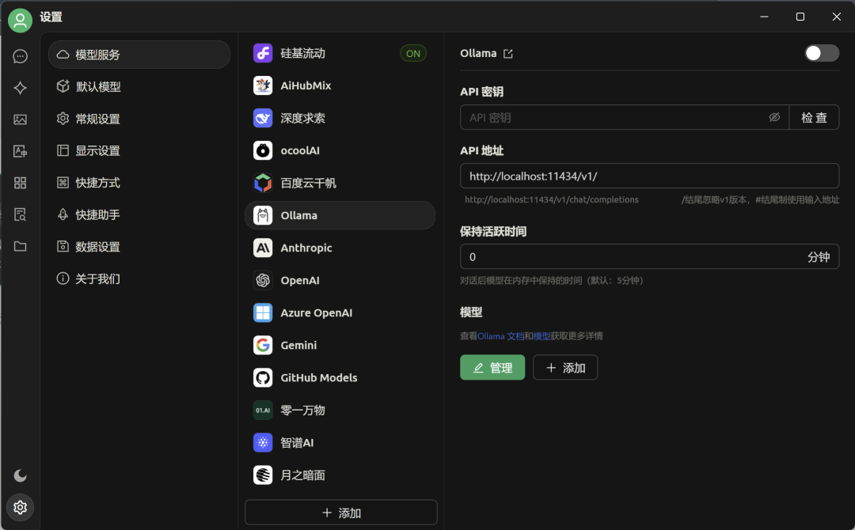The width and height of the screenshot is (855, 530).
Task: Open the translation icon in sidebar
Action: point(20,151)
